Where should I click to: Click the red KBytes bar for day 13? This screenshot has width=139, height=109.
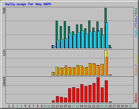pyautogui.click(x=57, y=99)
